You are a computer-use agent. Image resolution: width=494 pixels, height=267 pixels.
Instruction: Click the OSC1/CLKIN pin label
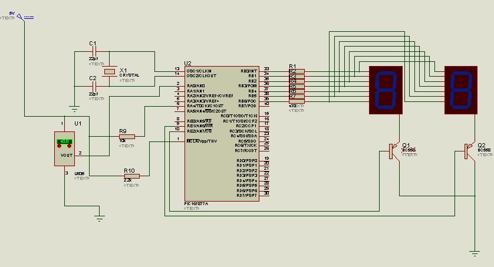[199, 71]
